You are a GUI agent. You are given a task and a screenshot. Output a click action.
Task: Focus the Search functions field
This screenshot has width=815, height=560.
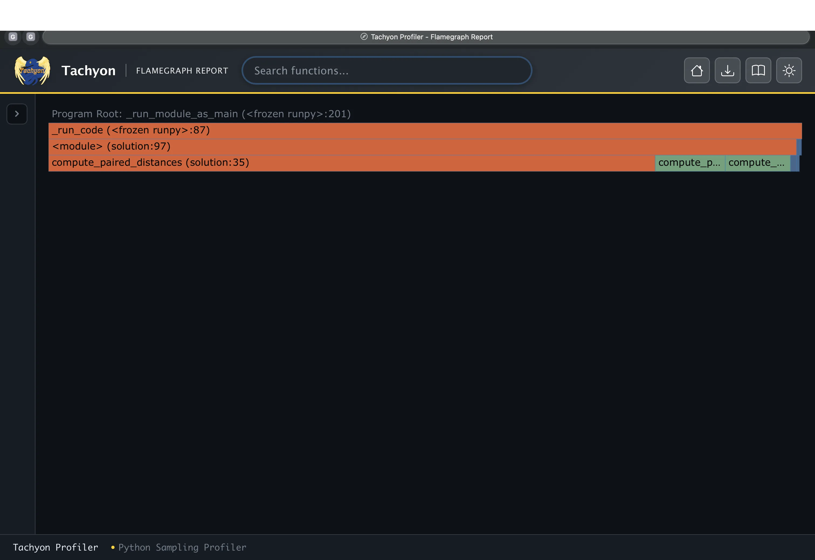(x=387, y=71)
